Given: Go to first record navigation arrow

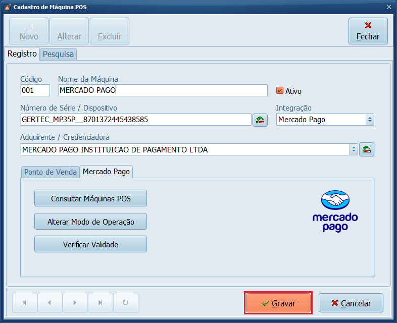Looking at the screenshot, I should point(25,303).
